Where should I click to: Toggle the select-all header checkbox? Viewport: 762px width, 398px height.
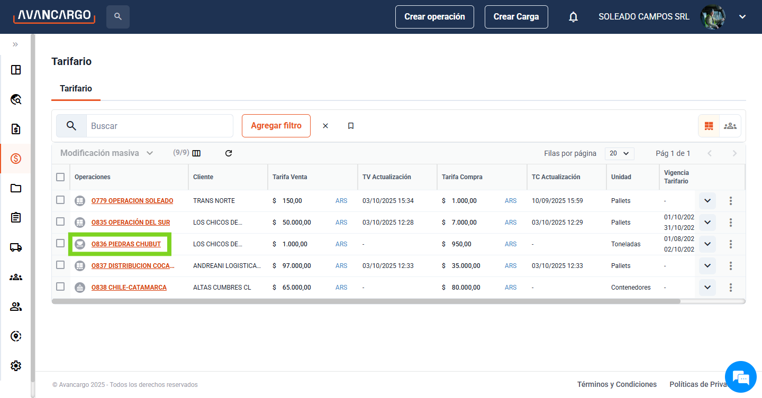(x=60, y=177)
